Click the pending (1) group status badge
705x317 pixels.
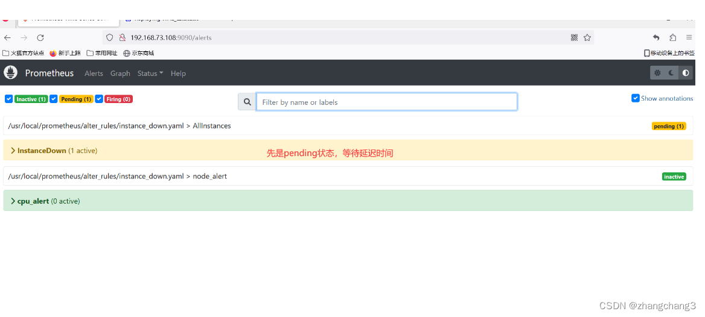(x=669, y=126)
